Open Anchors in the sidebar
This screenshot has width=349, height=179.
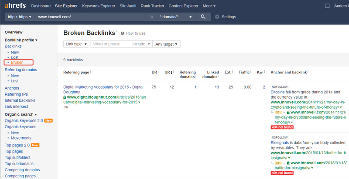(12, 88)
